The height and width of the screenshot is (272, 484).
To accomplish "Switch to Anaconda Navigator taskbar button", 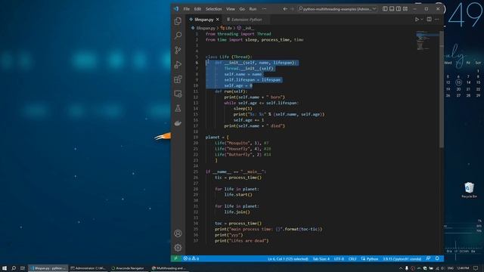I will (x=128, y=268).
